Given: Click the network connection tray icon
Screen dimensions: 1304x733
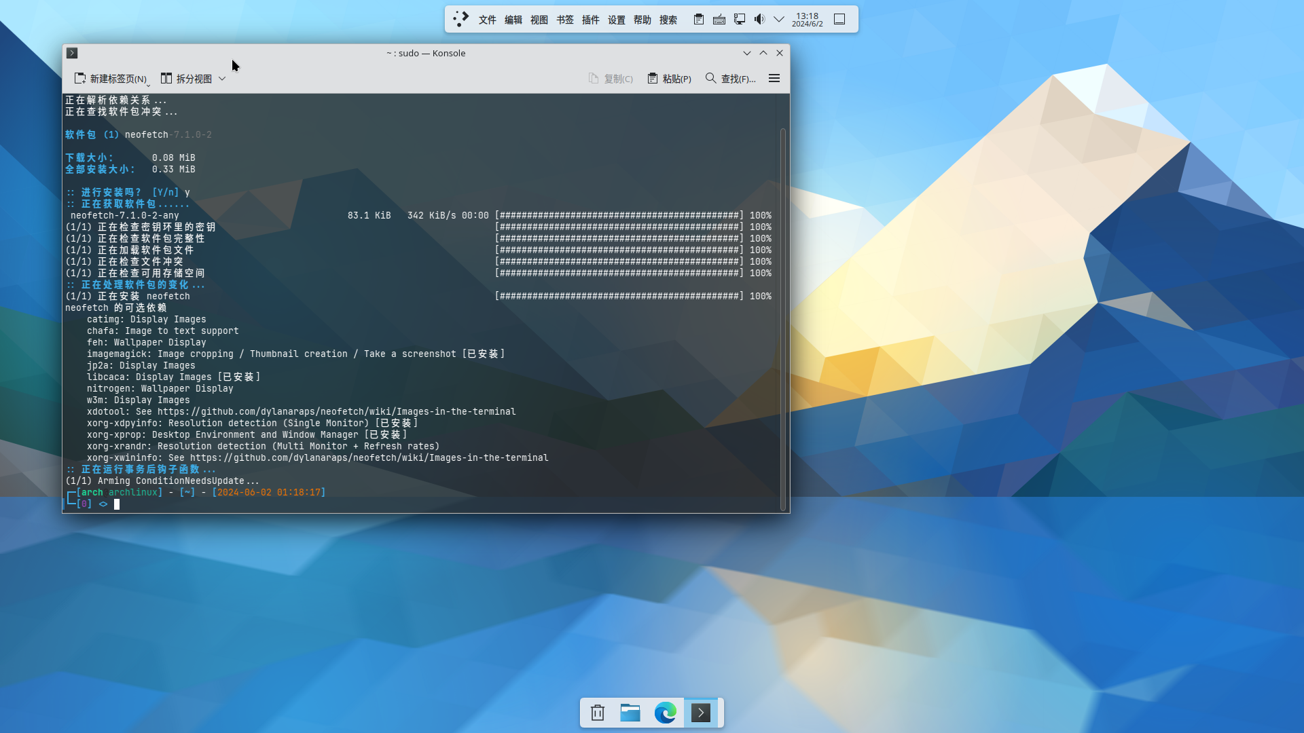Looking at the screenshot, I should (x=740, y=19).
